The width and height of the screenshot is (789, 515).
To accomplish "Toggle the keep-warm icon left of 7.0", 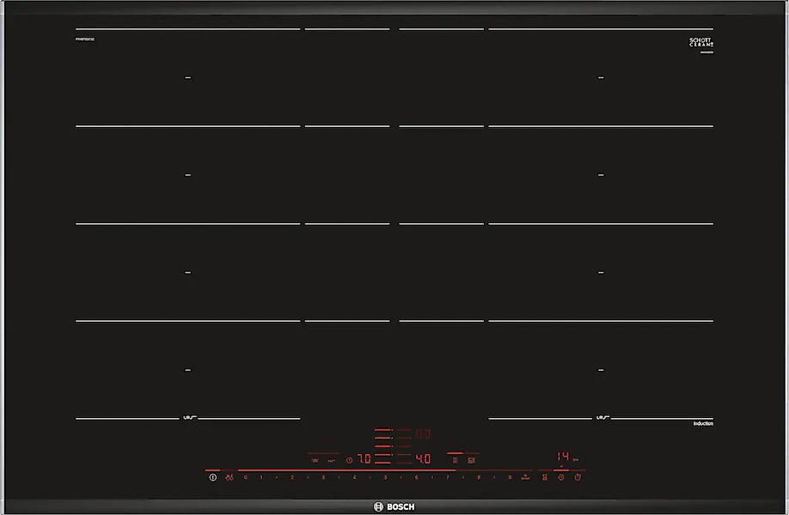I will tap(331, 460).
